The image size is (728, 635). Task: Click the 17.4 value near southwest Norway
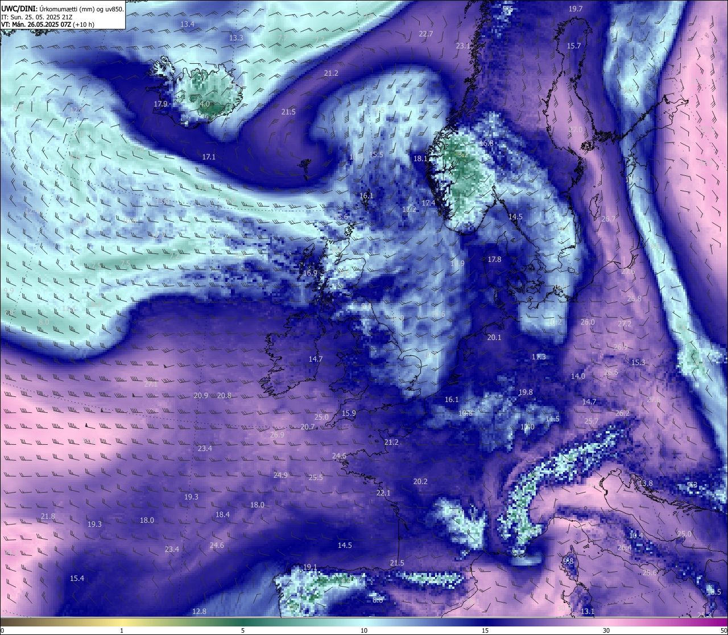coord(428,203)
